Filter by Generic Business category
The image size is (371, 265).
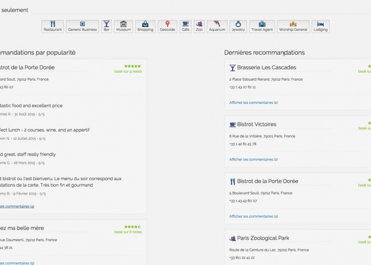[82, 26]
